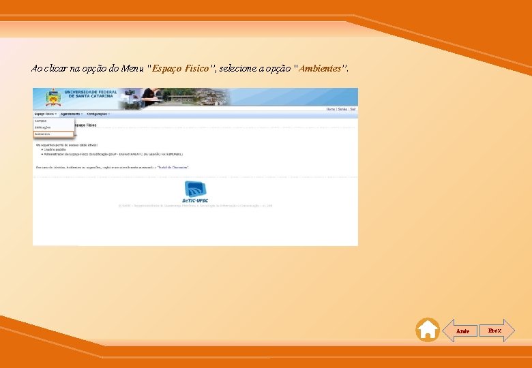
Task: Click the SeTIC-UFSC logo
Action: [196, 191]
